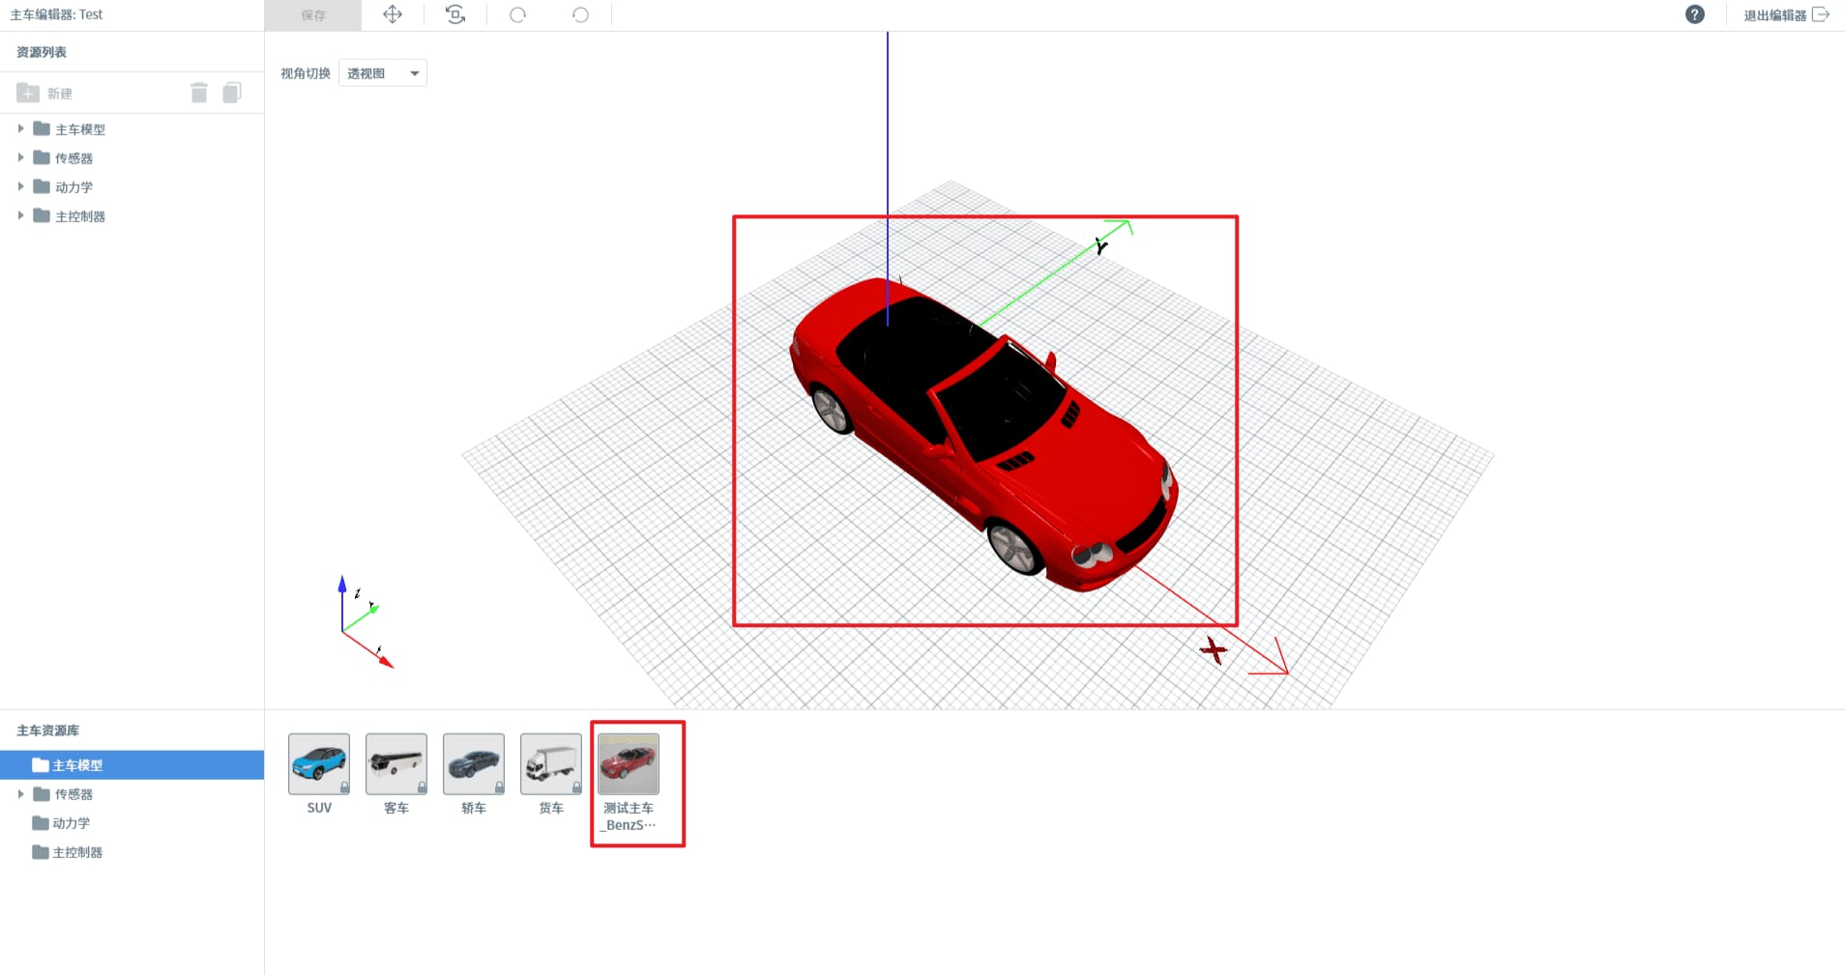Expand 传感器 folder in 主车资源库

[20, 794]
